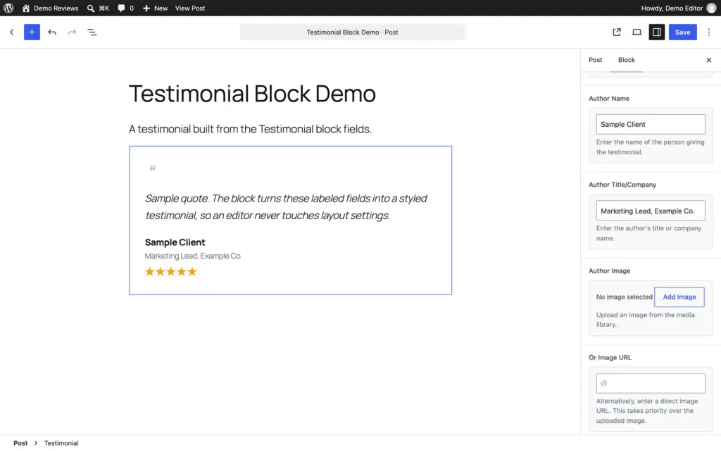
Task: Click the intro paragraph about Testimonial block fields
Action: [250, 130]
